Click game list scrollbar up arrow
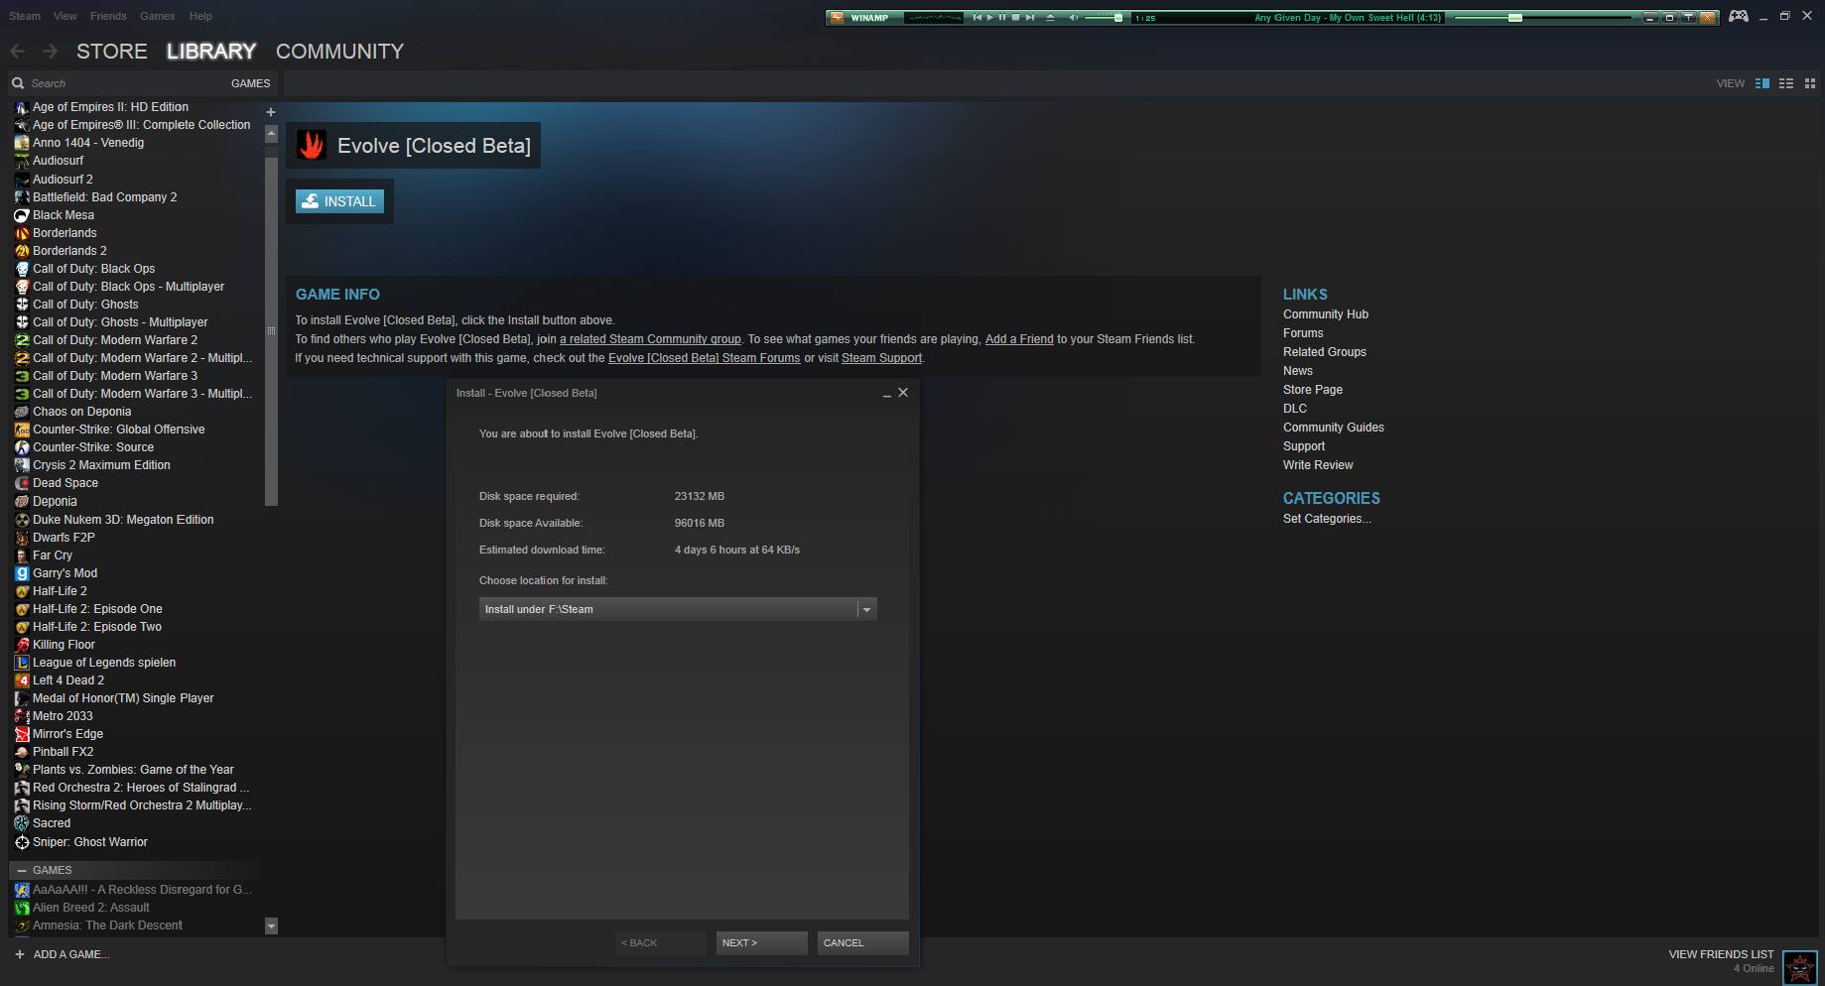Screen dimensions: 1825x986 [271, 134]
